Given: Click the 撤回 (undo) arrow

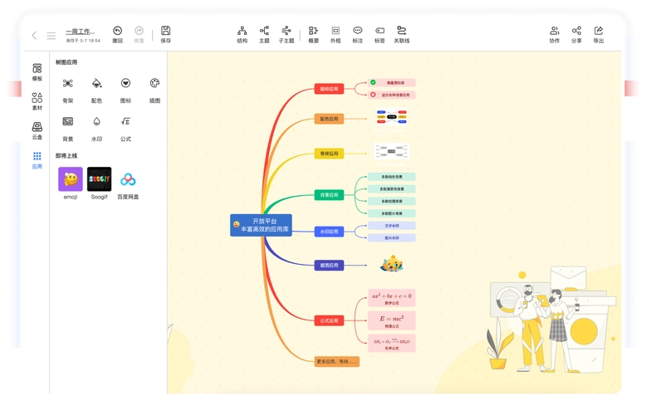Looking at the screenshot, I should pos(117,31).
